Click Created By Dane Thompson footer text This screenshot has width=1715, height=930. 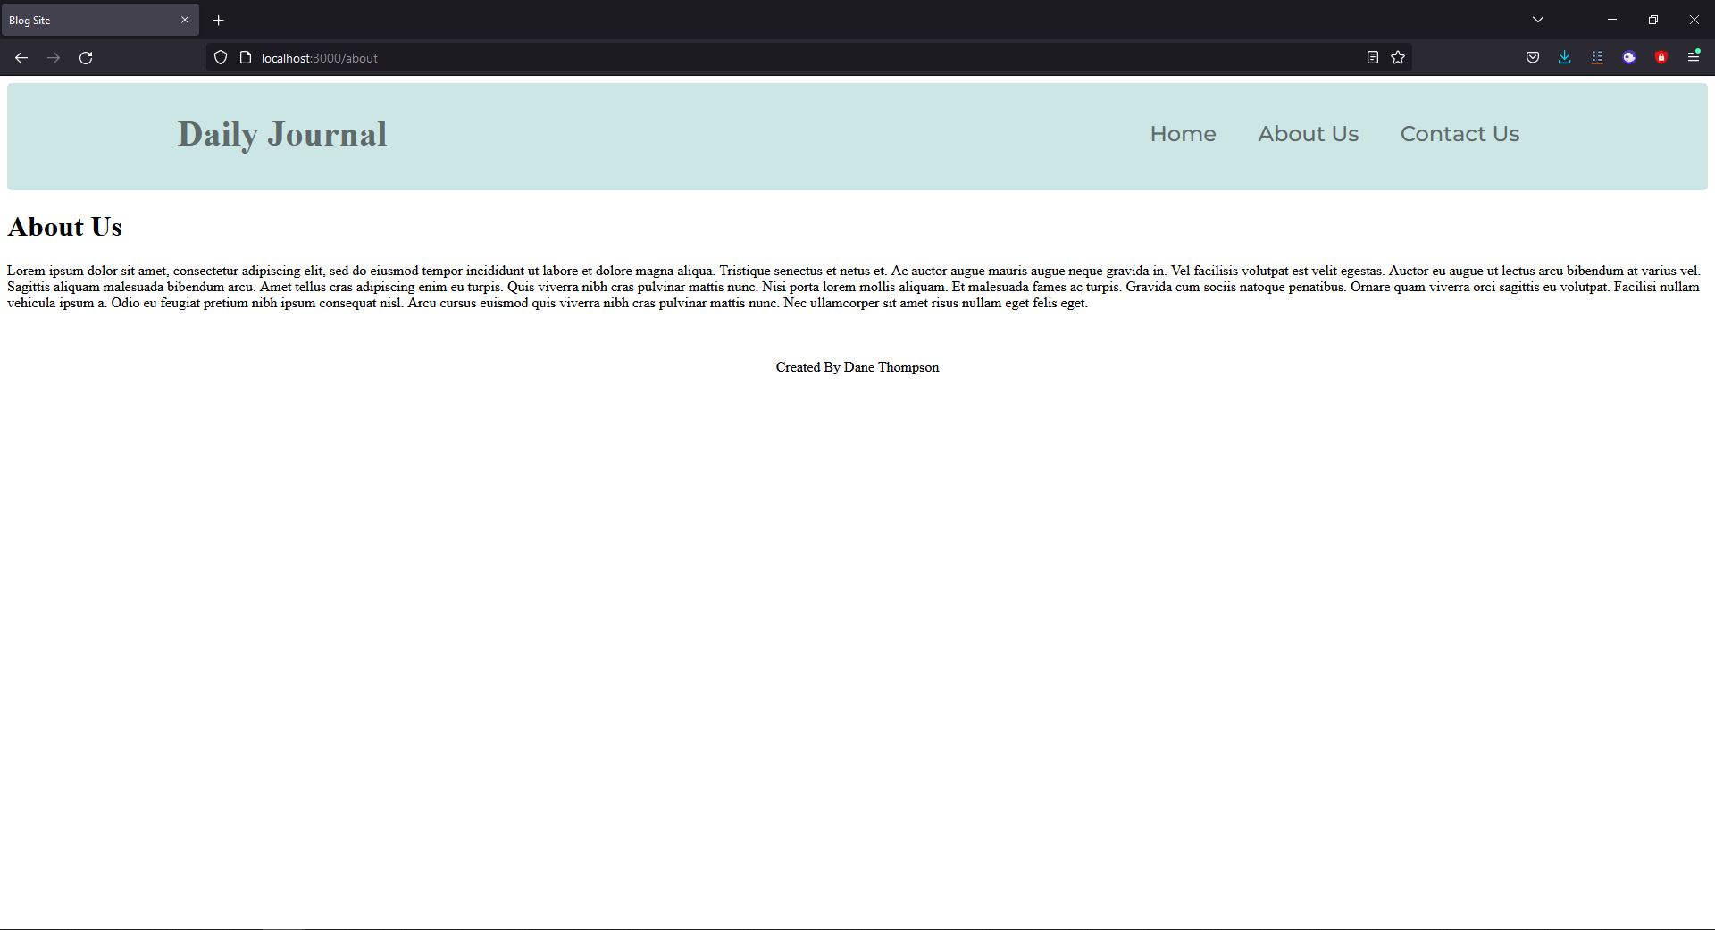857,367
